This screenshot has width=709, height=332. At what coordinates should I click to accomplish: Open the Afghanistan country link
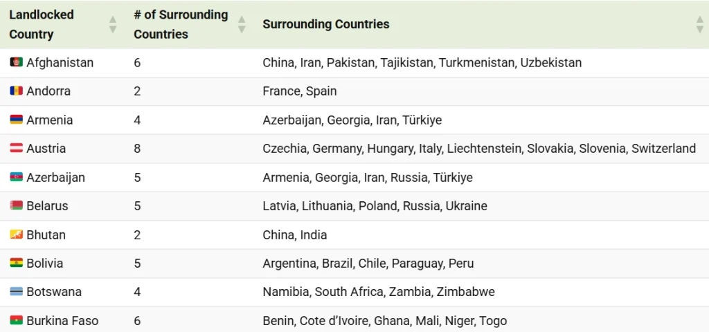[x=60, y=62]
